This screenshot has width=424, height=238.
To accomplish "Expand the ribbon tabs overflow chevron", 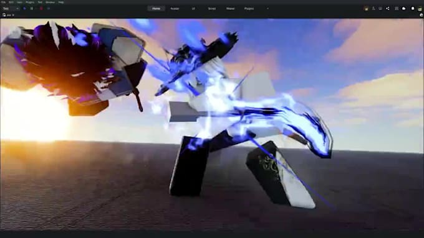I will coord(267,9).
